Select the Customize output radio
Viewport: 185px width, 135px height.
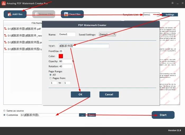[4, 115]
